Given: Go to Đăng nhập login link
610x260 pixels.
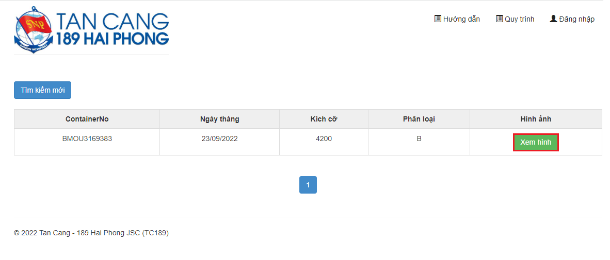Looking at the screenshot, I should [x=572, y=19].
